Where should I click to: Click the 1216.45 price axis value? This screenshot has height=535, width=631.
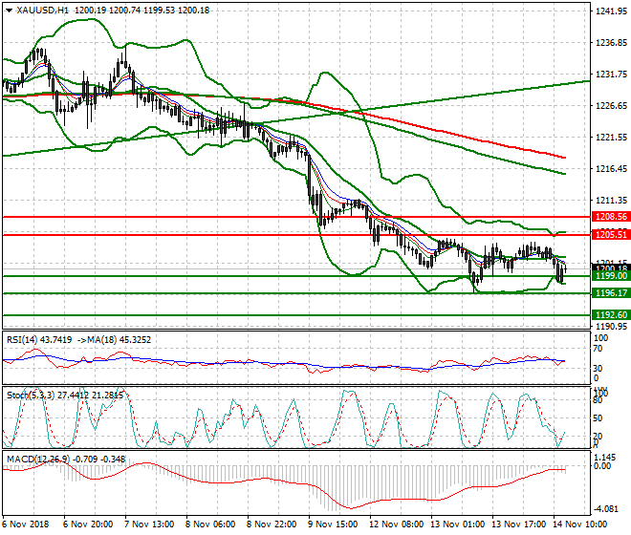611,168
